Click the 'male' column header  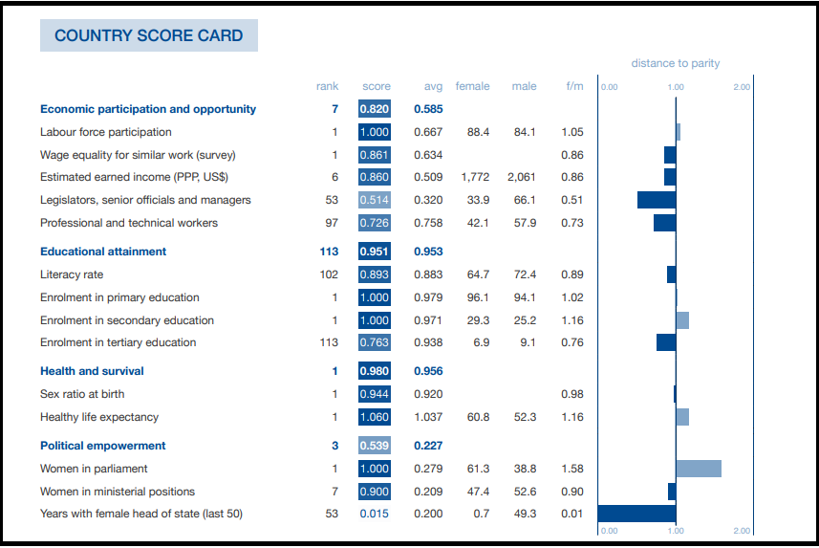(x=524, y=86)
